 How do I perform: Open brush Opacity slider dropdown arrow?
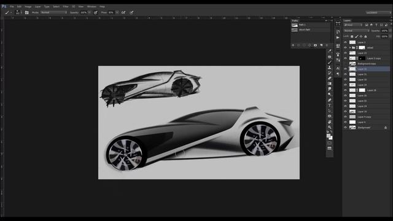pos(89,12)
